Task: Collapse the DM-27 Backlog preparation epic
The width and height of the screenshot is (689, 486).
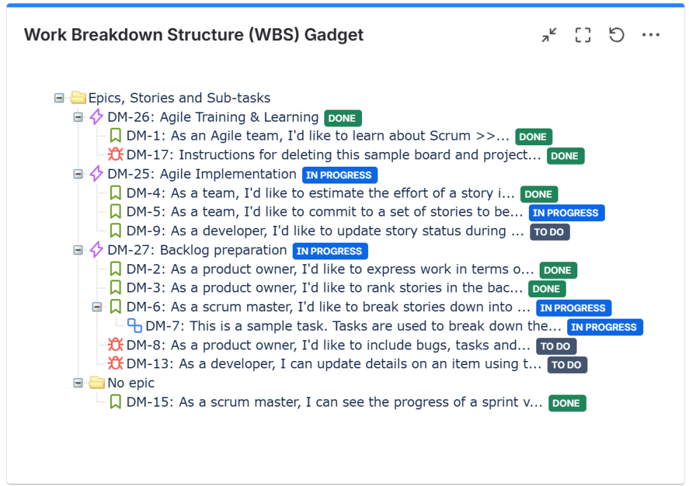Action: (78, 250)
